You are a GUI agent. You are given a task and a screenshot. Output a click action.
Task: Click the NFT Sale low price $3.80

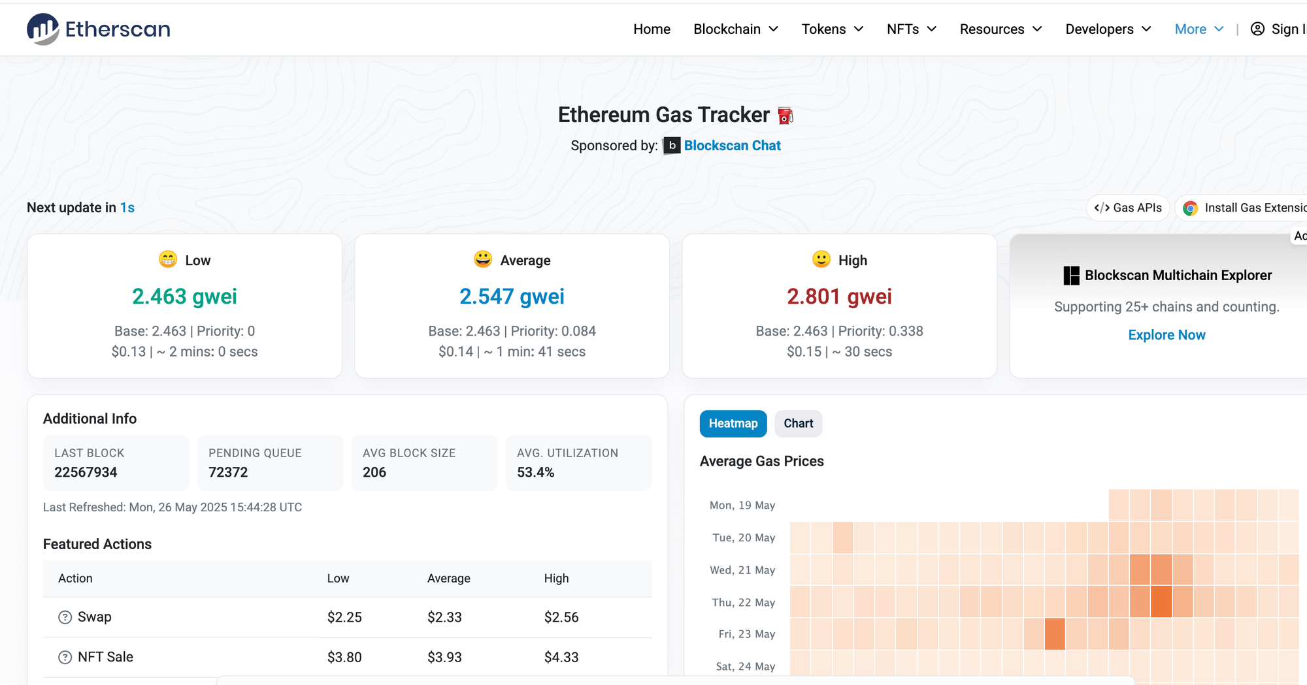click(x=344, y=657)
